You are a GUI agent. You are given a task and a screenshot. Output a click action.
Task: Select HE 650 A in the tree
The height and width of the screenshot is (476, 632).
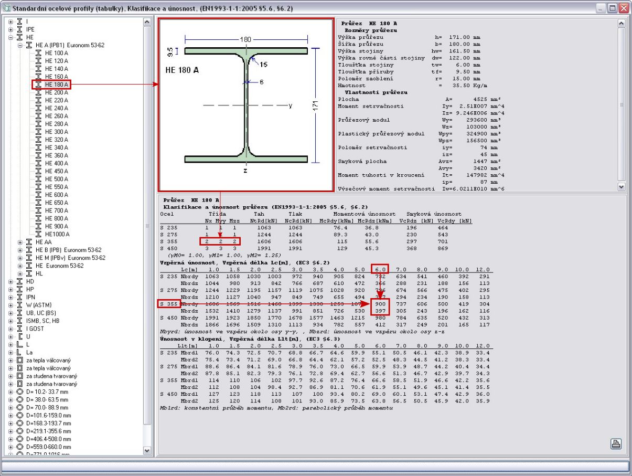tap(56, 203)
